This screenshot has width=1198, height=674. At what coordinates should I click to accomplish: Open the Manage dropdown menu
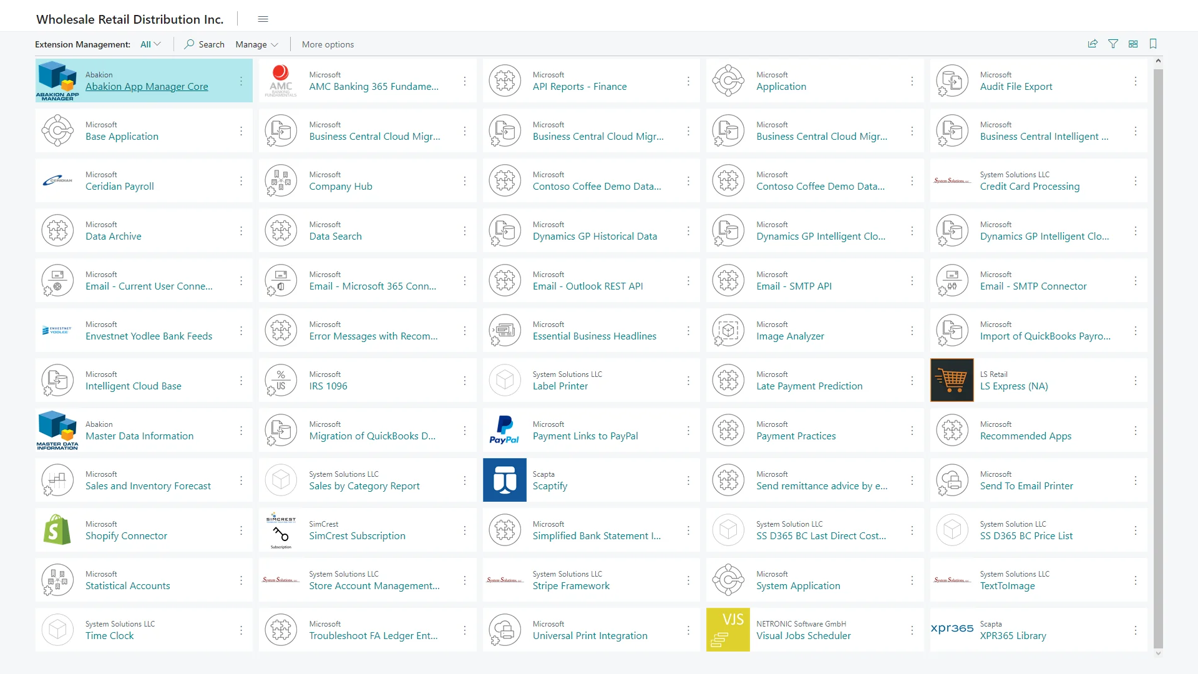pyautogui.click(x=256, y=44)
